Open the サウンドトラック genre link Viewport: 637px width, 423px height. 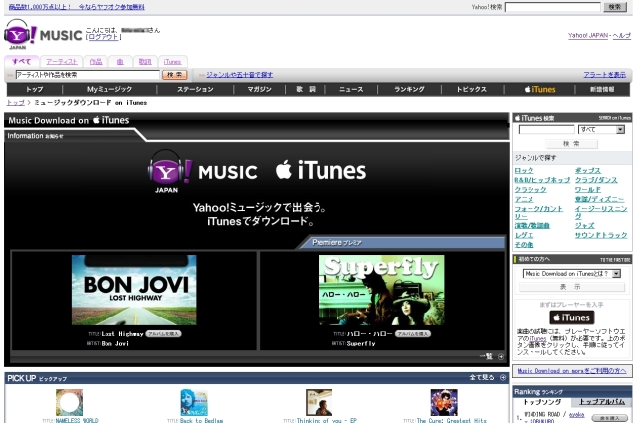coord(601,235)
